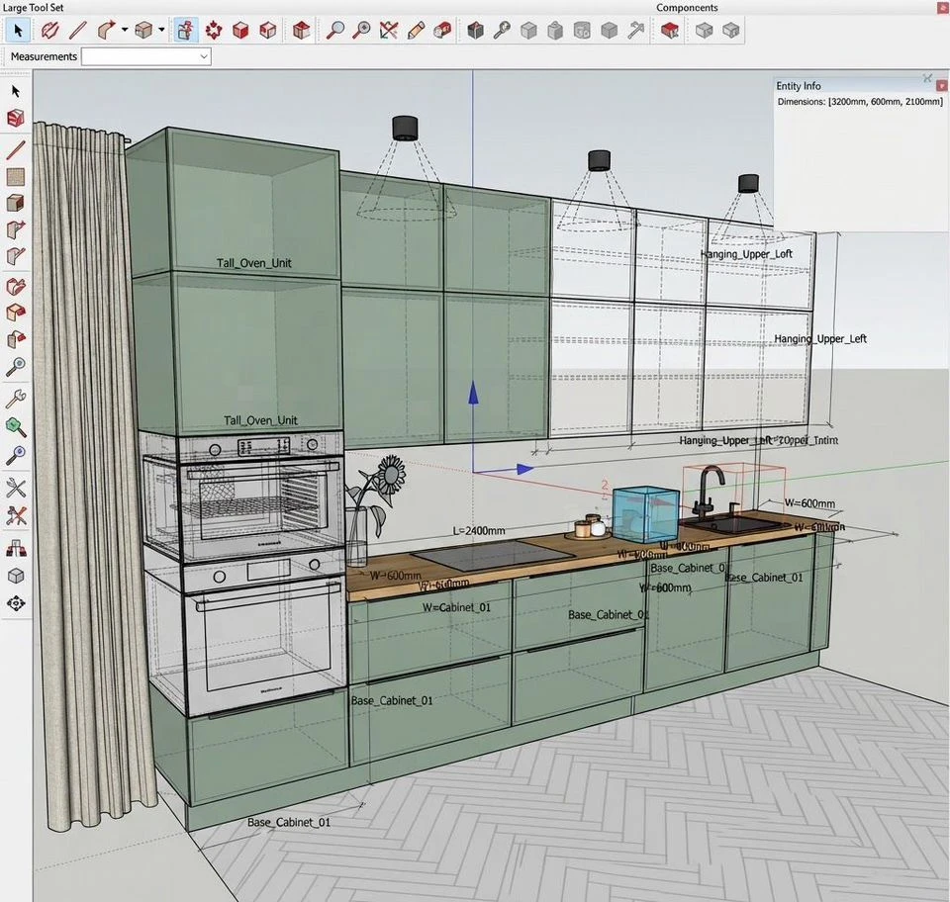Pick the Select arrow in the horizontal top toolbar
Screen dimensions: 950x902
18,31
